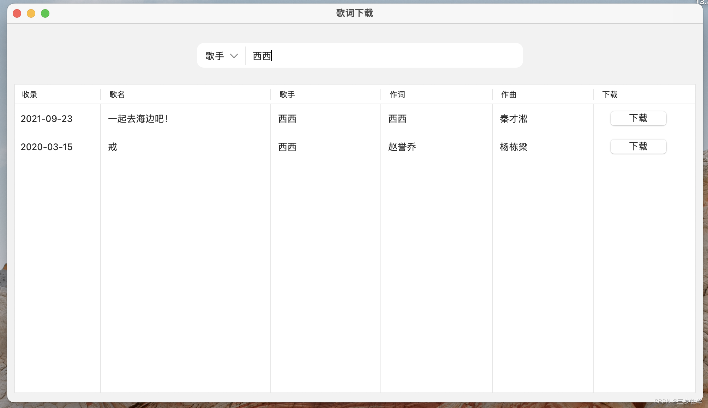Image resolution: width=708 pixels, height=408 pixels.
Task: Click the green fullscreen window button
Action: coord(45,13)
